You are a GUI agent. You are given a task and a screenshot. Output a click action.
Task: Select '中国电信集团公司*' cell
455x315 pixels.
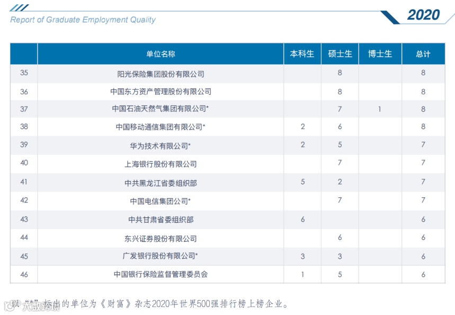[x=160, y=201]
